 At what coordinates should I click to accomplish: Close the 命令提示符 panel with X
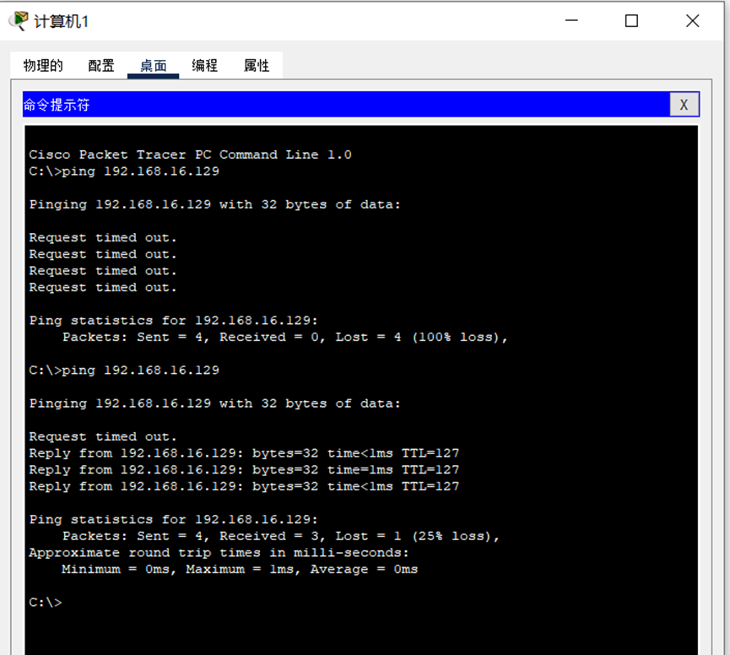click(x=684, y=105)
